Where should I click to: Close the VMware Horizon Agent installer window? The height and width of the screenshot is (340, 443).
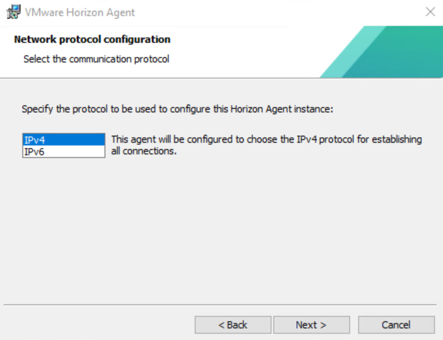pyautogui.click(x=430, y=12)
